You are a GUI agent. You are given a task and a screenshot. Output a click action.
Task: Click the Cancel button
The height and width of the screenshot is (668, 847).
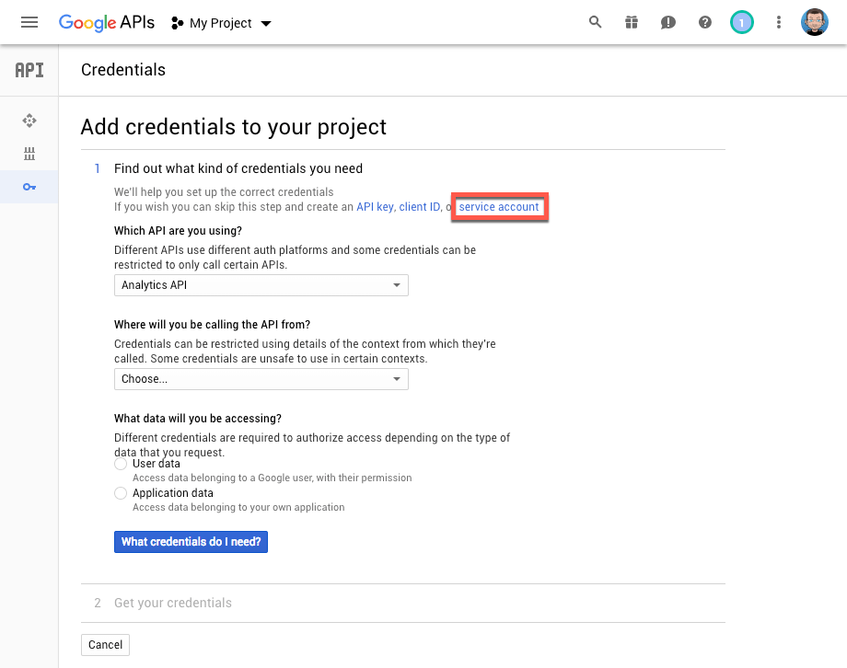click(104, 645)
